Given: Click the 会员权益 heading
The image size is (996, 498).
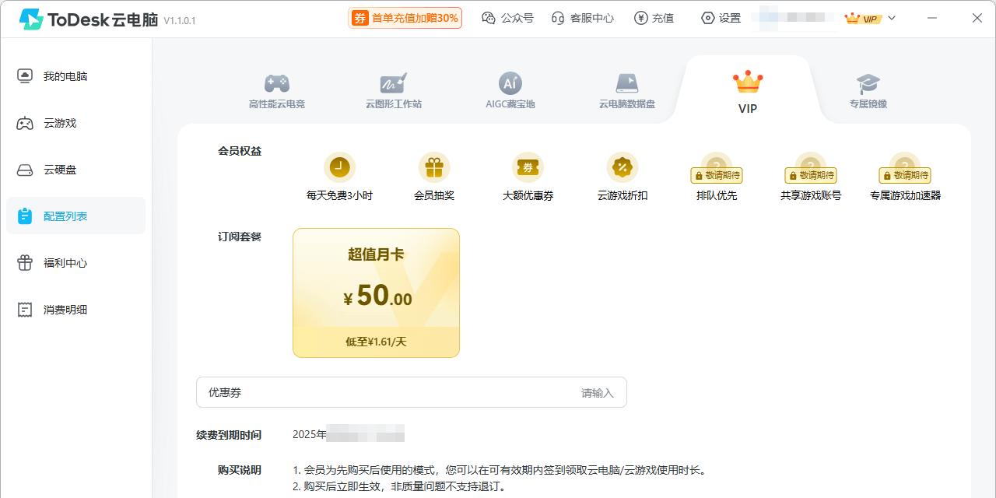Looking at the screenshot, I should [x=240, y=151].
